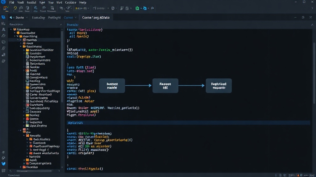Click the horizontal scrollbar under the file tree
Image resolution: width=316 pixels, height=177 pixels.
pyautogui.click(x=34, y=171)
